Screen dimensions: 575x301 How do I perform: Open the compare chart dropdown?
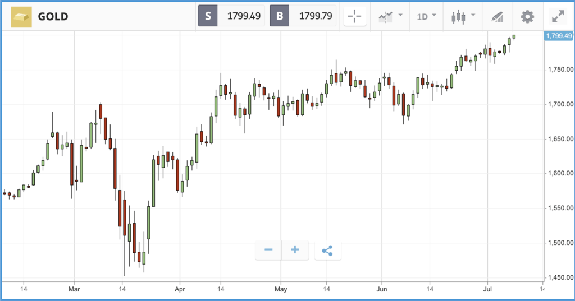pos(391,16)
